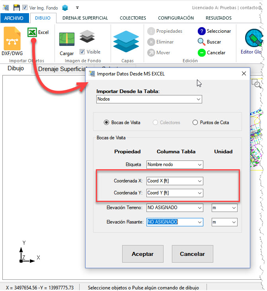Click the dialog's Cancelar button
267x291 pixels.
(192, 254)
